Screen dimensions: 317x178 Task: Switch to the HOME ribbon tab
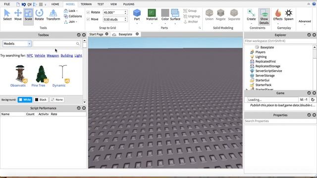[55, 4]
